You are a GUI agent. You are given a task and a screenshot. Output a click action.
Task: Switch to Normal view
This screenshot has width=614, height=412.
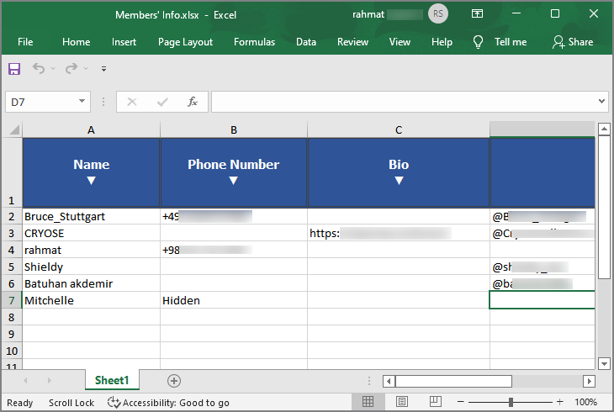pyautogui.click(x=368, y=401)
